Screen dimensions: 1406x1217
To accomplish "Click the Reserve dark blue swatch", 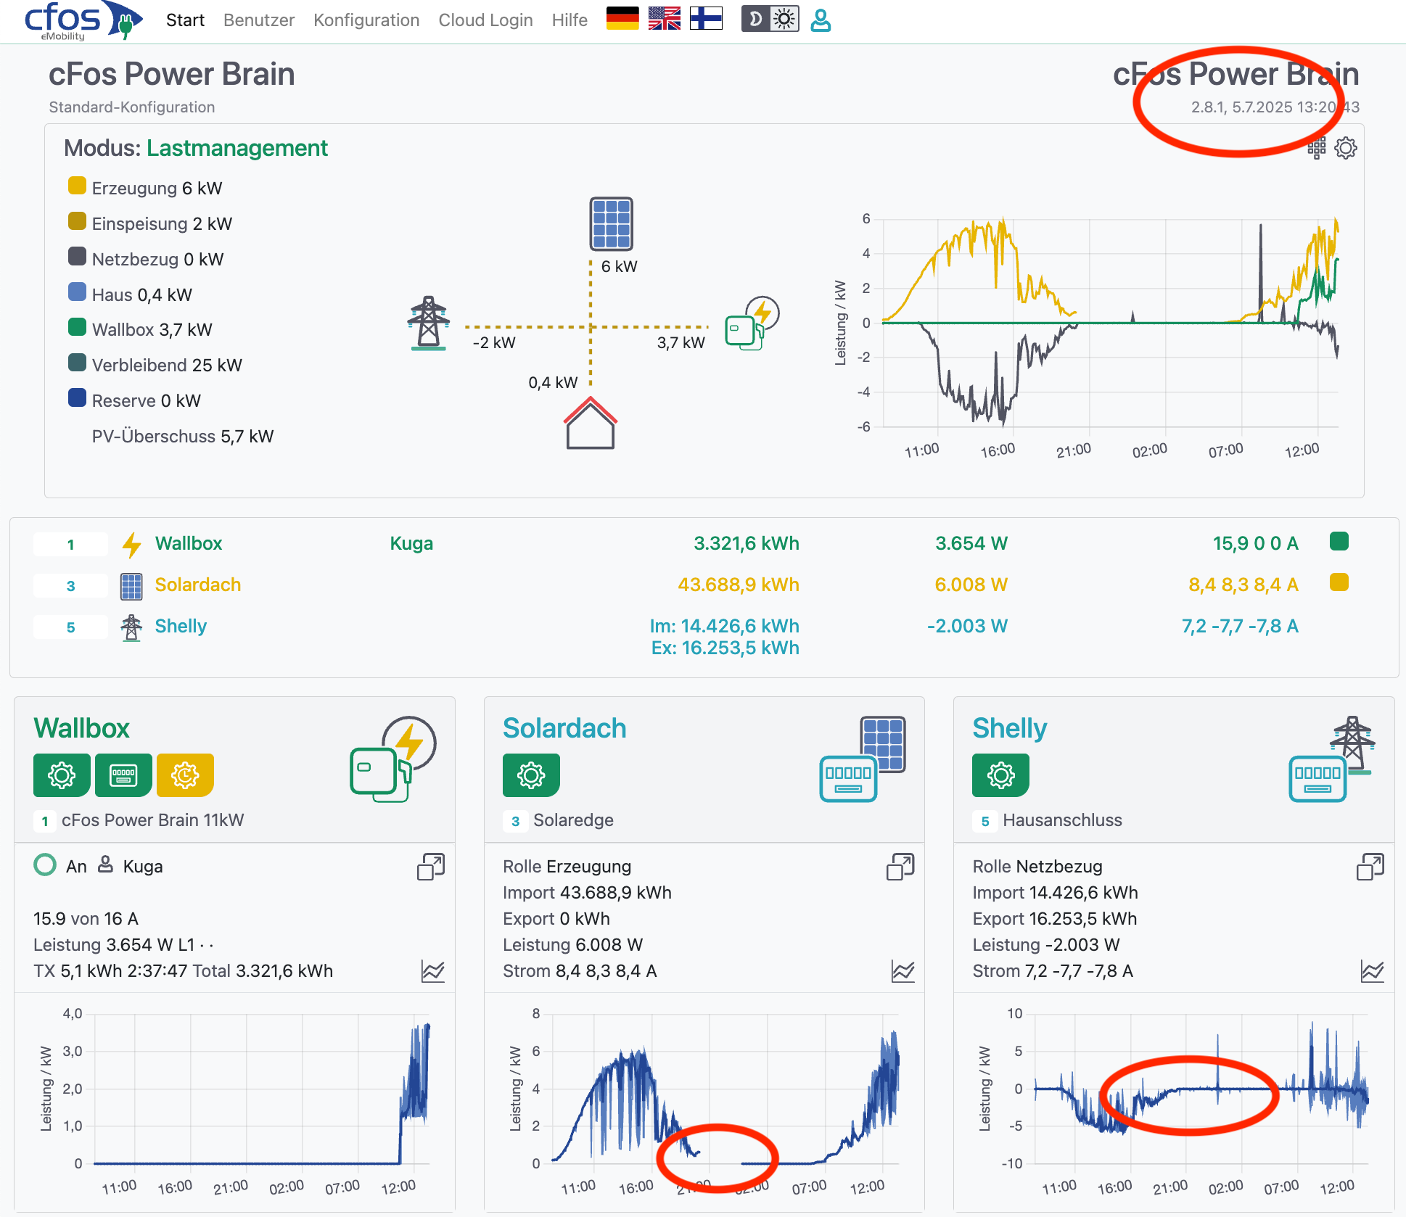I will (77, 398).
